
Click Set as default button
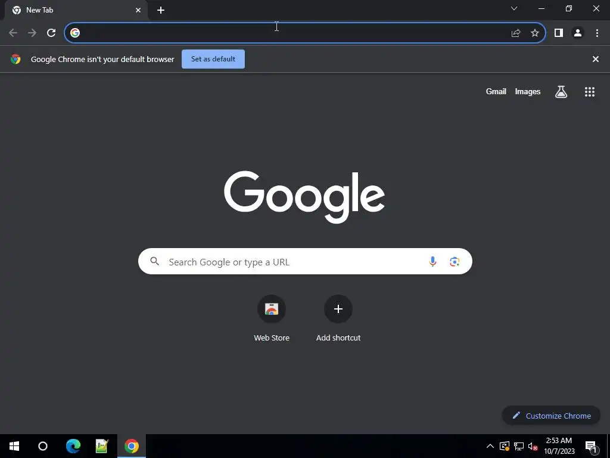[213, 59]
